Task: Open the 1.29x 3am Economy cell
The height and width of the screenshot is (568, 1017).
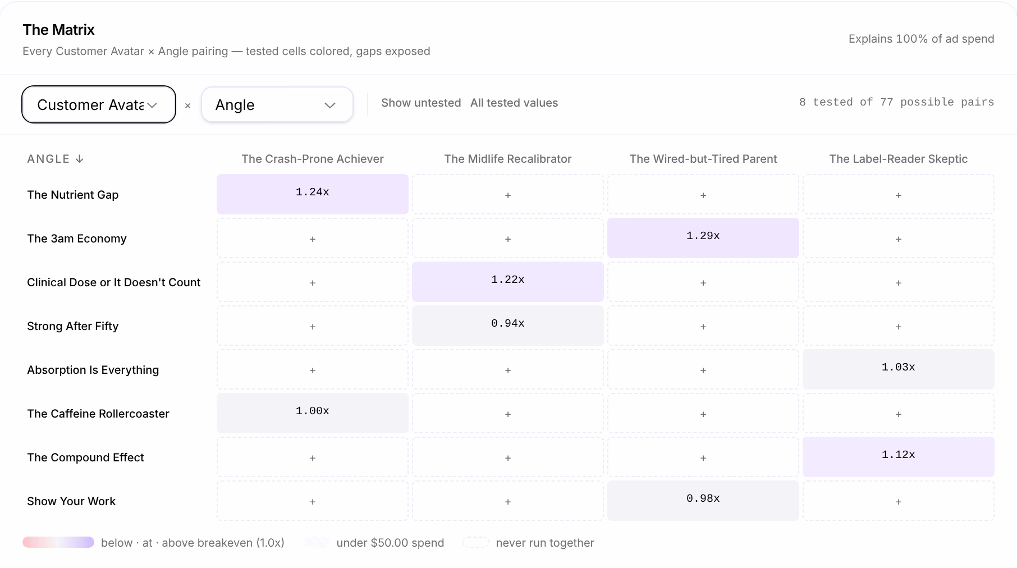Action: (703, 238)
